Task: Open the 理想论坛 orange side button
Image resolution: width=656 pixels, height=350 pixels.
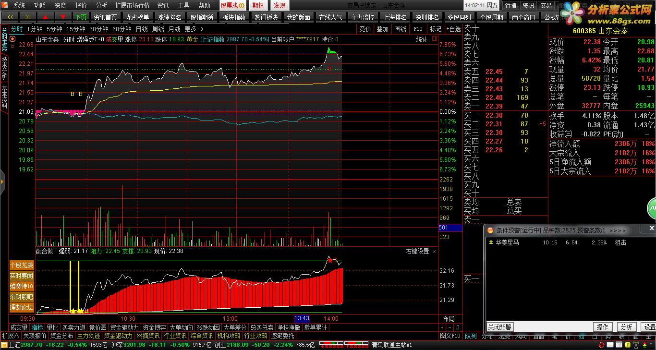Action: click(22, 307)
